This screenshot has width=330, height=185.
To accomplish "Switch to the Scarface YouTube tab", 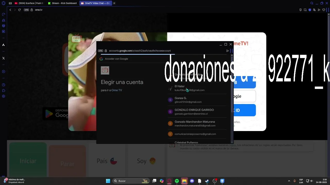I will 29,3.
